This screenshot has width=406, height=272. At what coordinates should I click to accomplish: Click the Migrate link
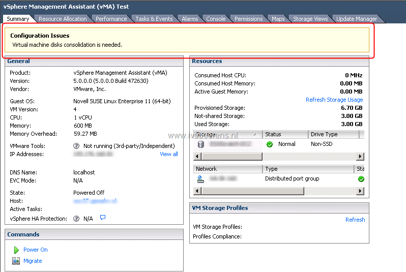(33, 261)
